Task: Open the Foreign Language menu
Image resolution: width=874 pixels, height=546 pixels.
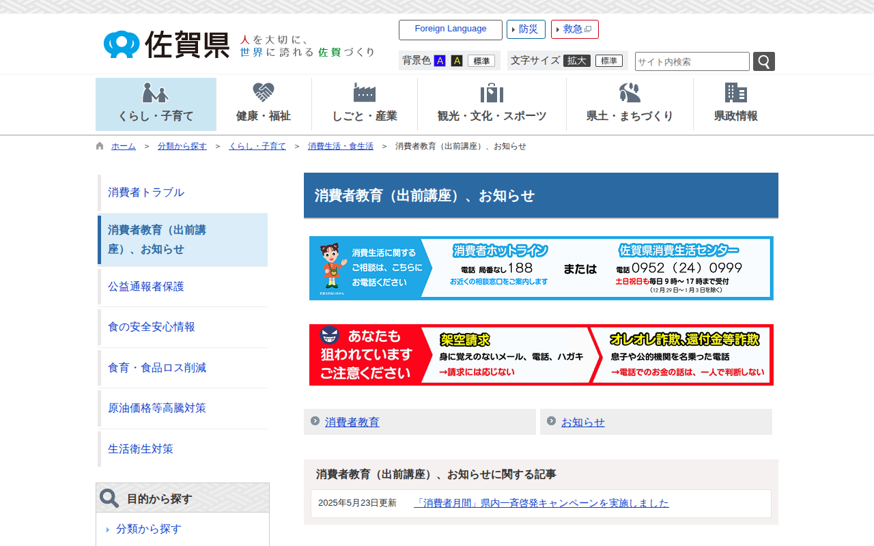Action: [x=451, y=29]
